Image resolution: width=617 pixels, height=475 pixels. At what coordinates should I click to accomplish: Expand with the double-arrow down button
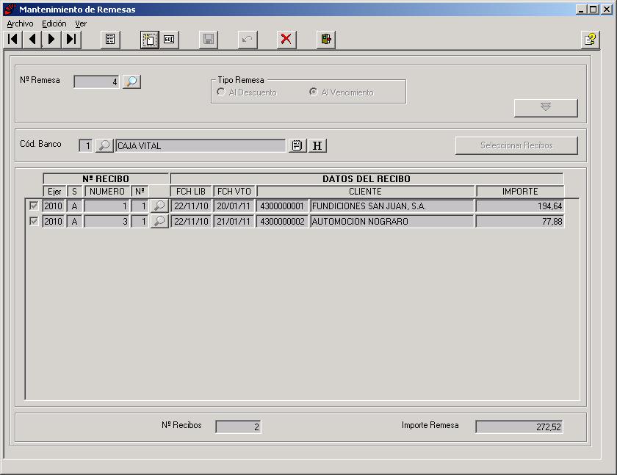click(546, 108)
